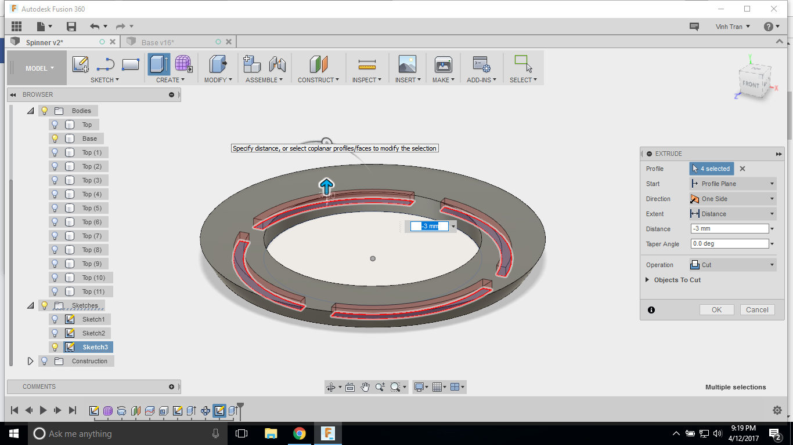Open the Display Settings dropdown

(x=421, y=387)
